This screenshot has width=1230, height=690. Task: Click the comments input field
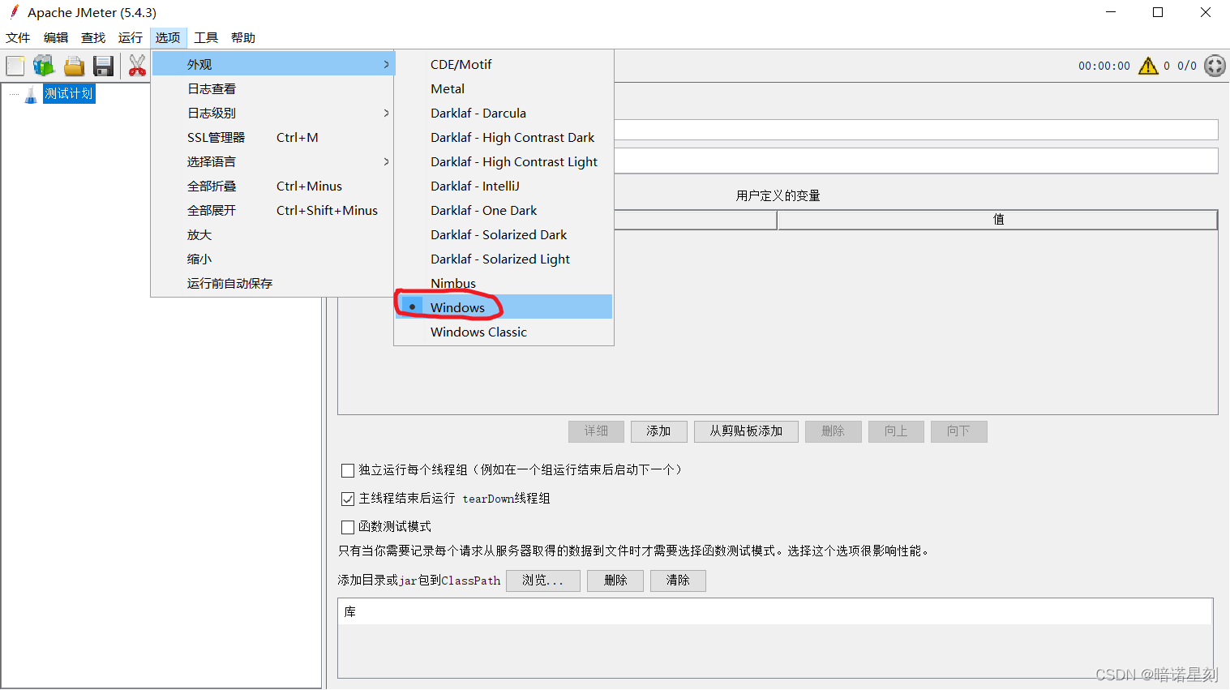916,161
